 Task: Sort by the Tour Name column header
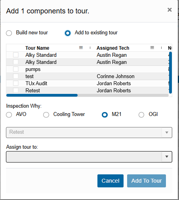(37, 48)
